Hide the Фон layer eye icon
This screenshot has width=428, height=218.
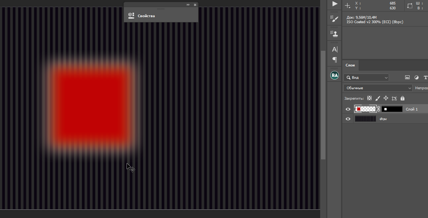click(x=348, y=119)
